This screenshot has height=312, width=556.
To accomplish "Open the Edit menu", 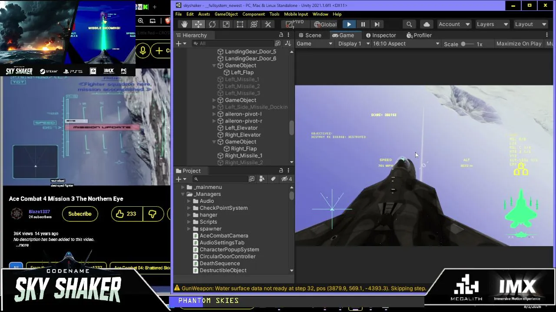I will click(190, 14).
